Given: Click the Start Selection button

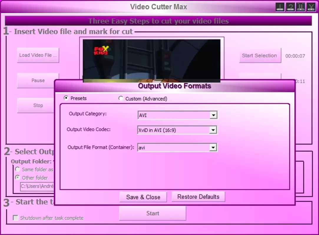Looking at the screenshot, I should click(x=260, y=56).
